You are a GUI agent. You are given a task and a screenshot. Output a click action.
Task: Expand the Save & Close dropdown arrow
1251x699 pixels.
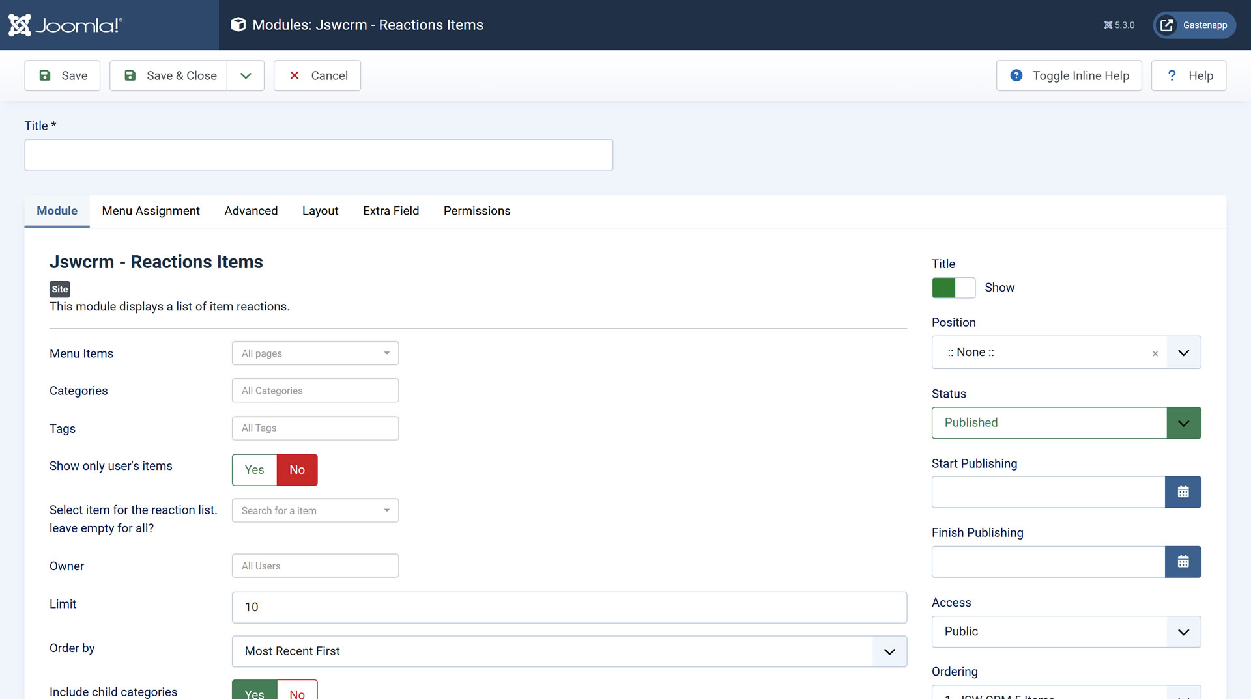pyautogui.click(x=246, y=75)
